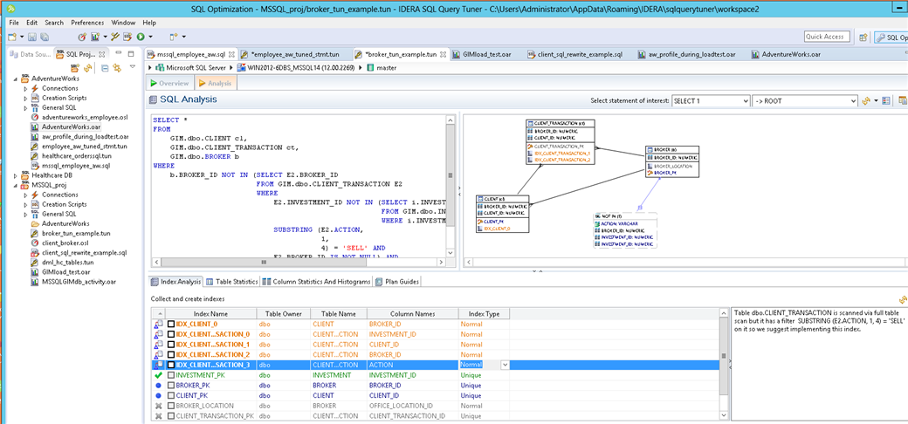The width and height of the screenshot is (908, 424).
Task: Click the new tuning job toolbar icon
Action: point(82,37)
